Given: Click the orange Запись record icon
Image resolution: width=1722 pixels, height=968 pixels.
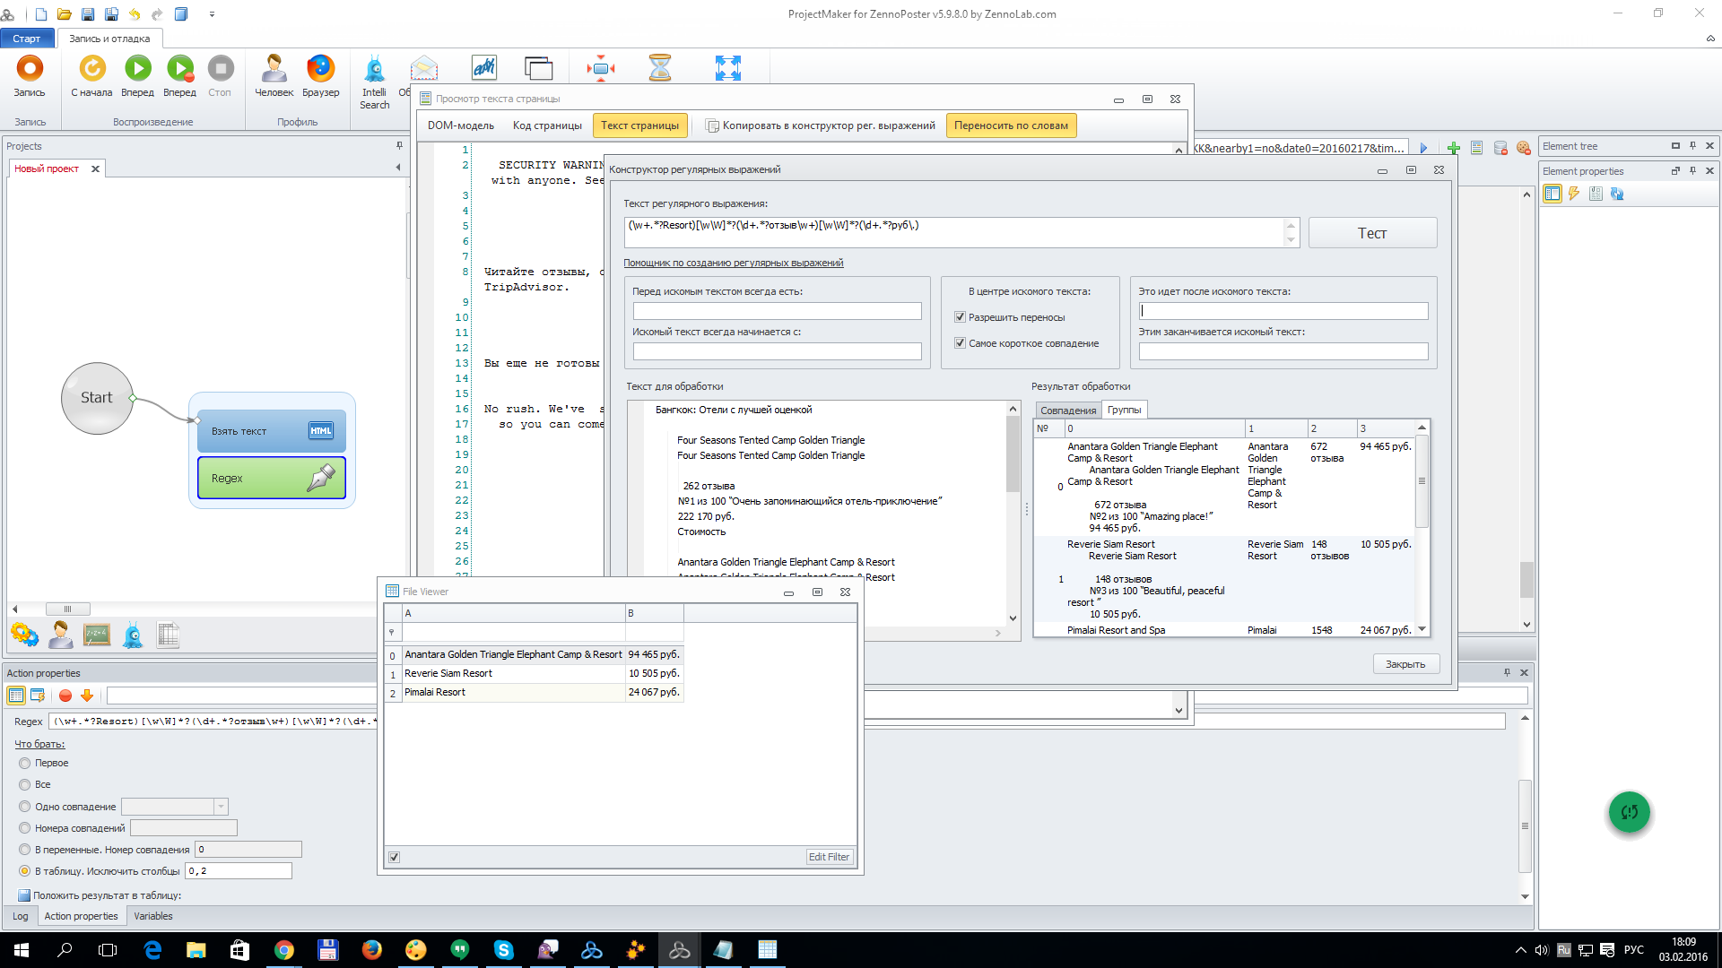Looking at the screenshot, I should coord(30,69).
